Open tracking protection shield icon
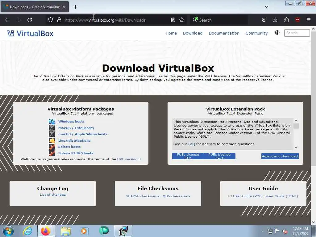Screen dimensions: 316x237 point(51,20)
